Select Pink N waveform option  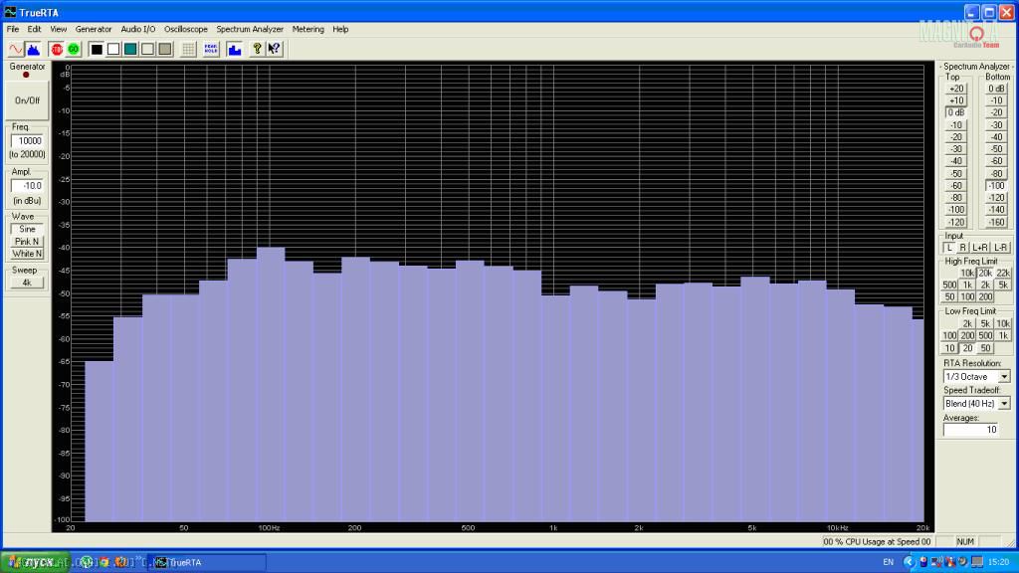tap(27, 242)
